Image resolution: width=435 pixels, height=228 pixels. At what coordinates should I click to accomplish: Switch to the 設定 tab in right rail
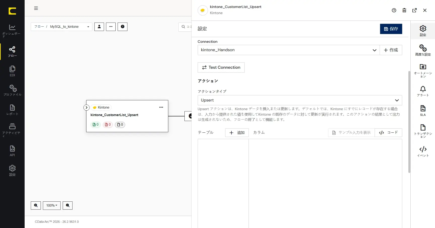423,31
